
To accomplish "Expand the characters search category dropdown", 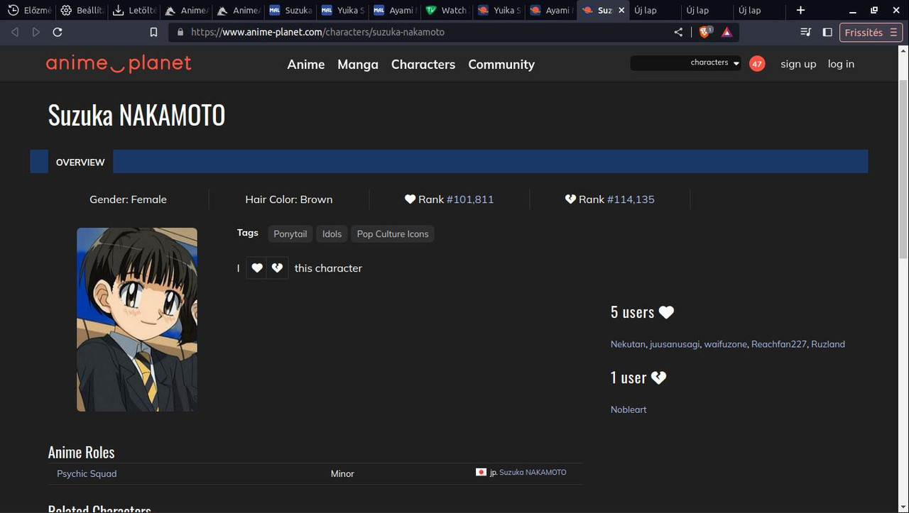I will pyautogui.click(x=714, y=63).
